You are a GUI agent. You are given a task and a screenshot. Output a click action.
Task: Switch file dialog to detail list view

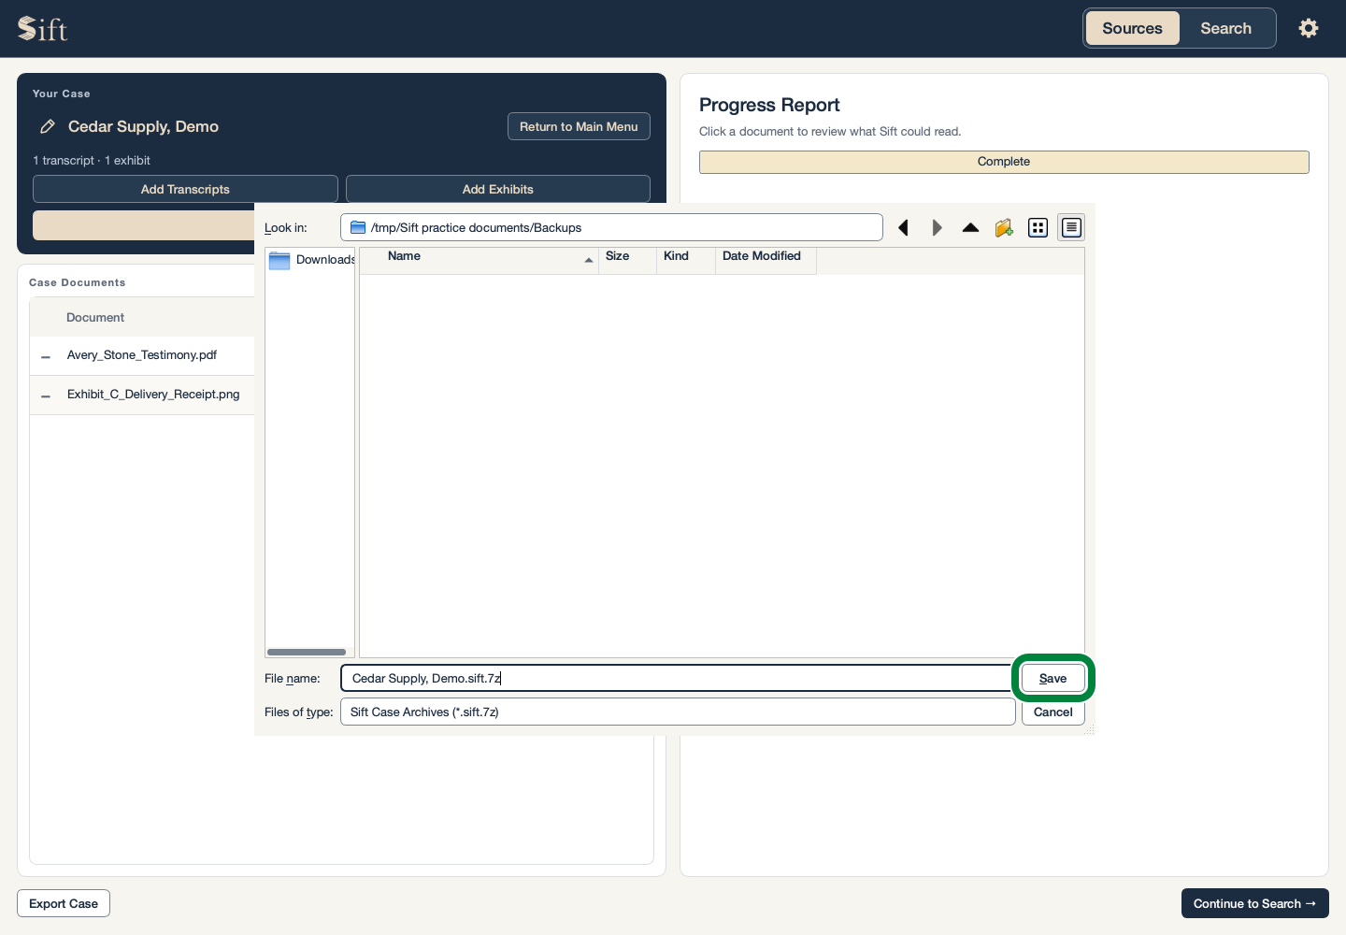point(1071,228)
